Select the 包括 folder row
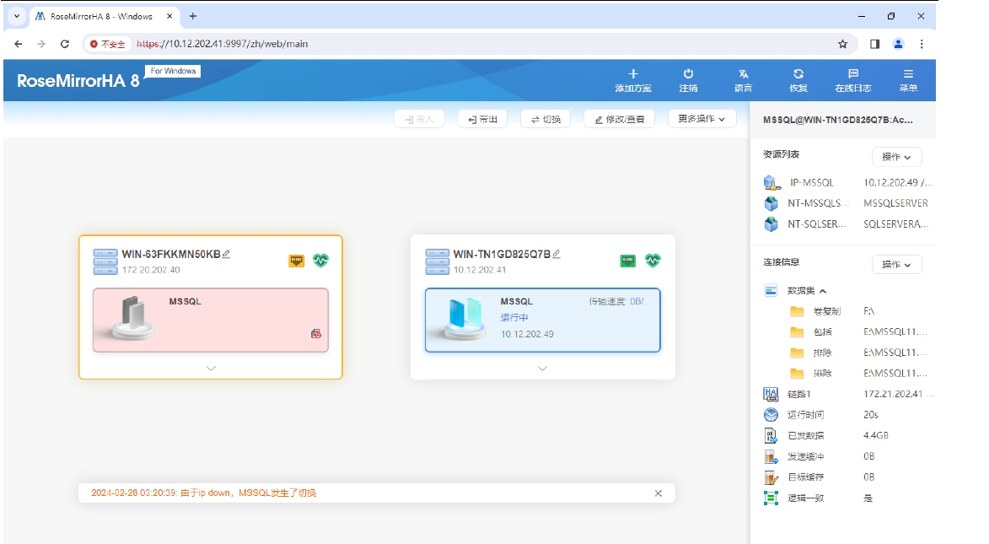989x544 pixels. pyautogui.click(x=857, y=332)
